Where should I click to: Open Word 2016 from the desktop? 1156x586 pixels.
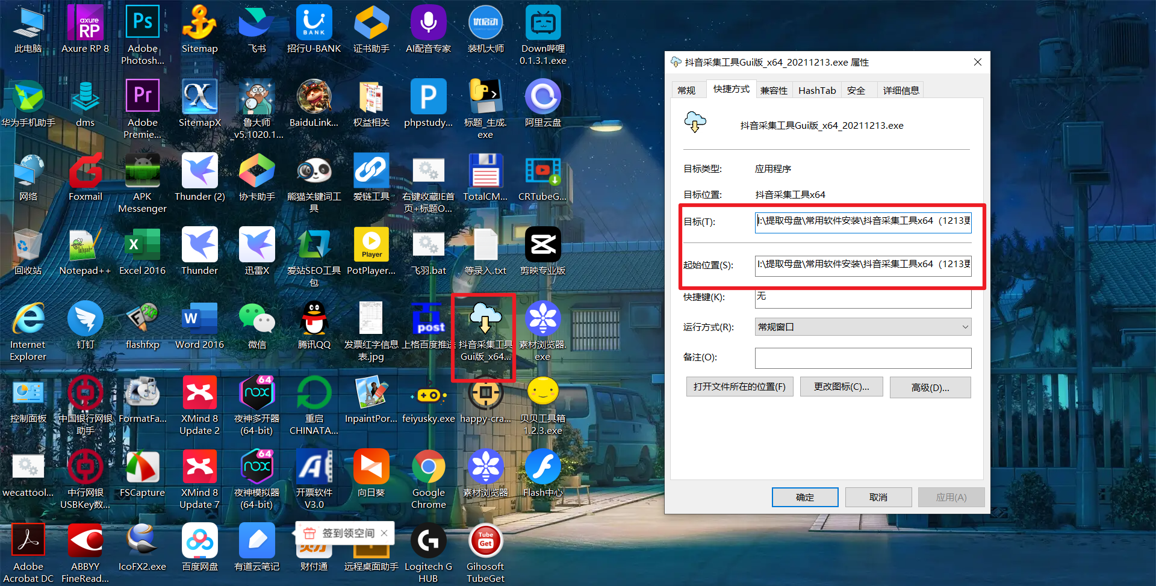coord(199,319)
